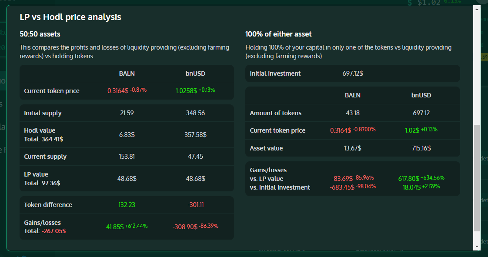Click the LP vs Hodl price analysis title

(70, 17)
